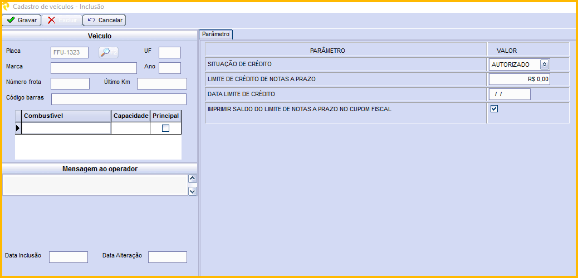
Task: Click the Mensagem ao operador text area
Action: [95, 185]
